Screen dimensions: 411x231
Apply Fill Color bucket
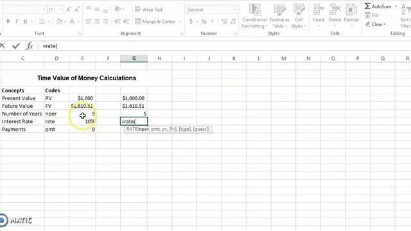pyautogui.click(x=59, y=21)
